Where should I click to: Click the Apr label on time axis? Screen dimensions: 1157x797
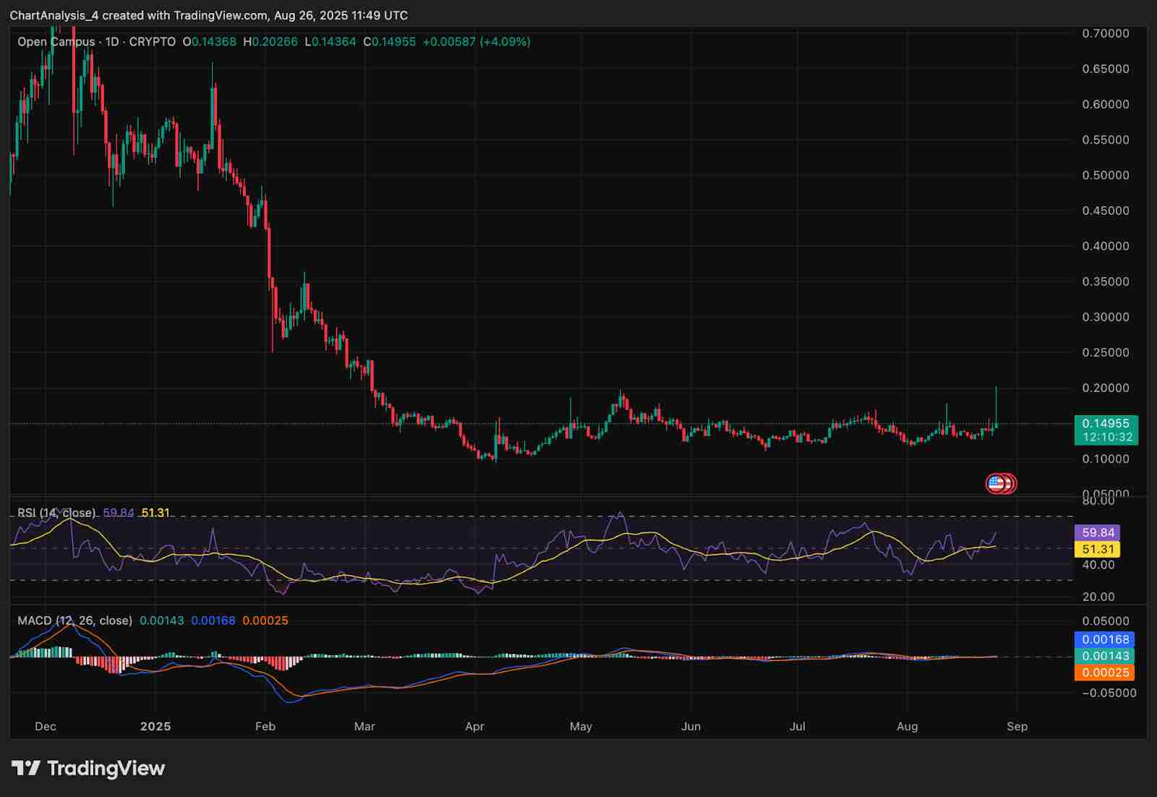474,726
